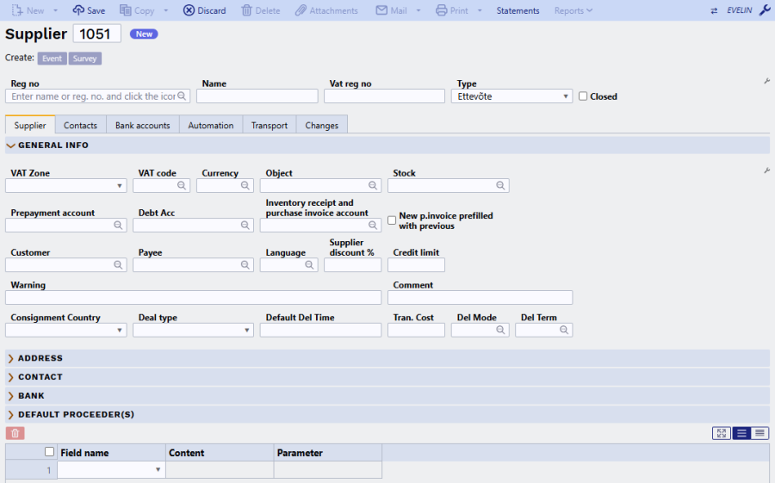This screenshot has height=483, width=775.
Task: Click the Mail envelope icon
Action: 381,10
